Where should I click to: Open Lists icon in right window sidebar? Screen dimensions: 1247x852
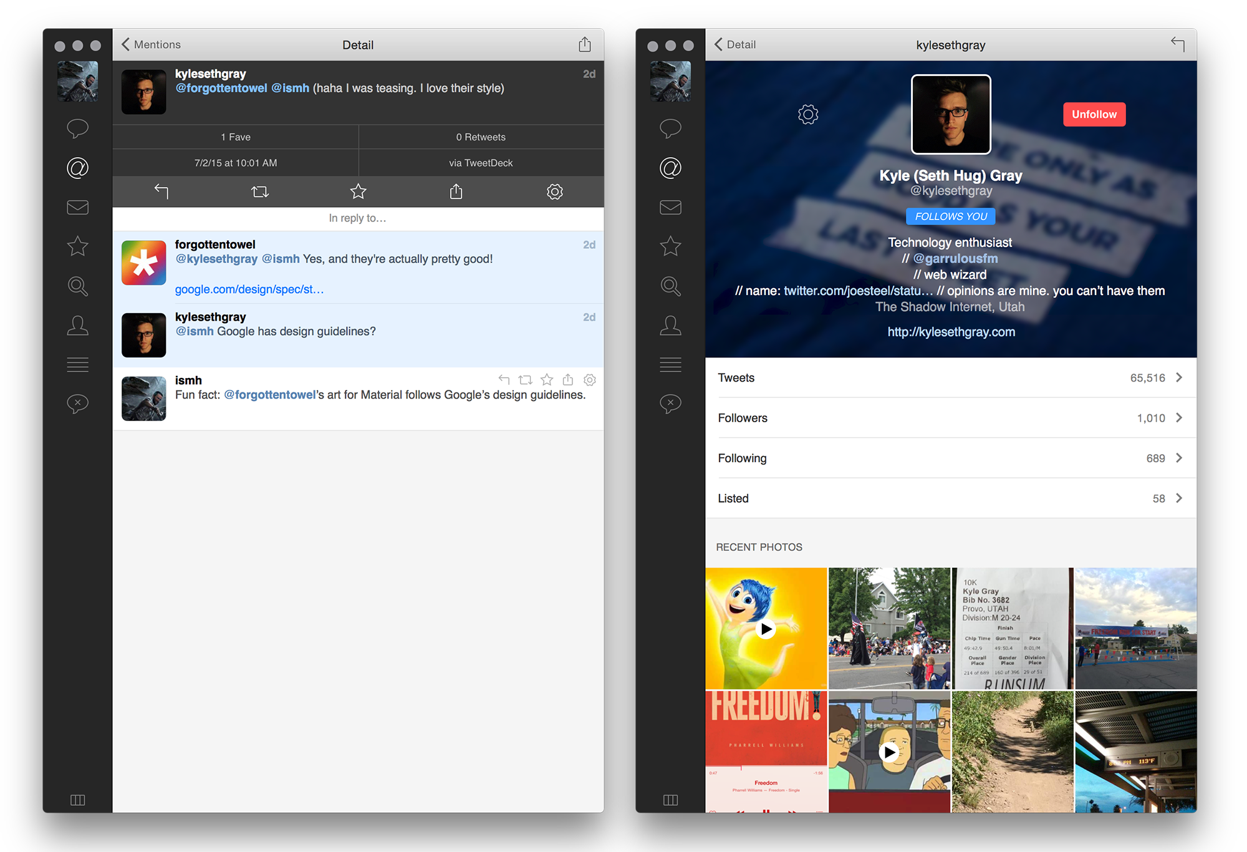670,364
